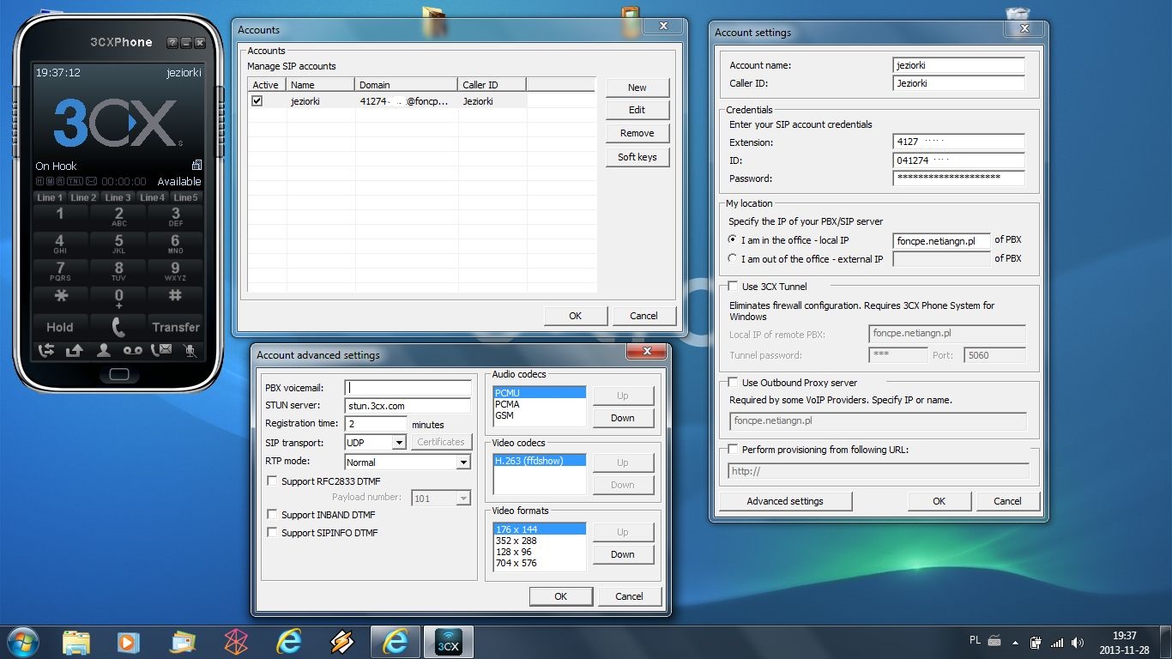Image resolution: width=1172 pixels, height=659 pixels.
Task: Open the Windows Start menu orb
Action: coord(23,642)
